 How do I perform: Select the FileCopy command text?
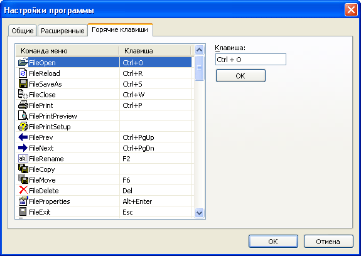click(x=42, y=169)
